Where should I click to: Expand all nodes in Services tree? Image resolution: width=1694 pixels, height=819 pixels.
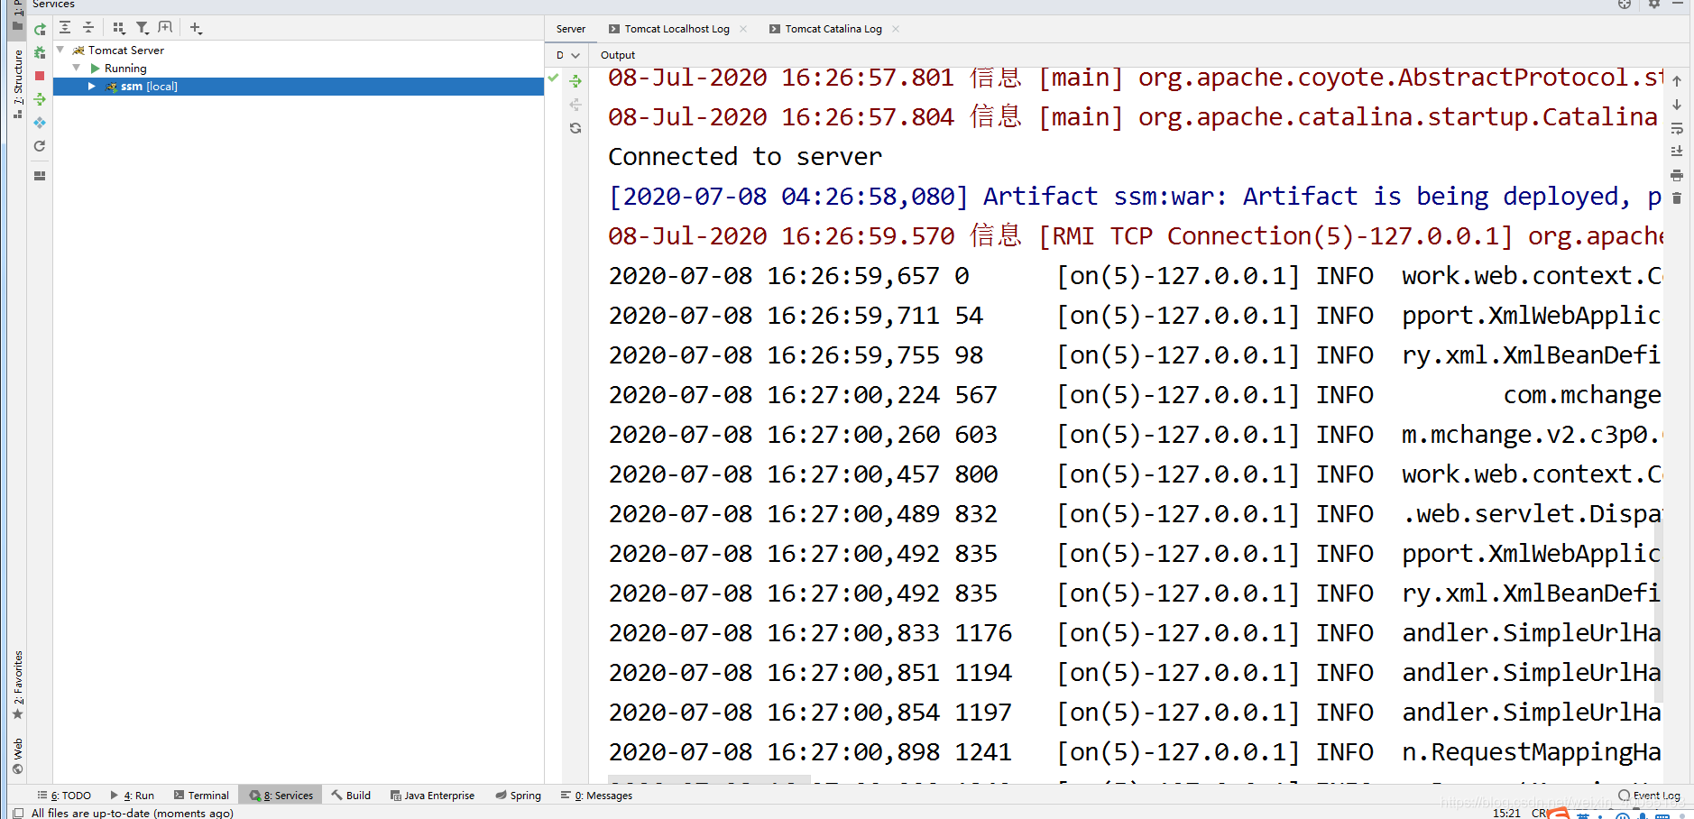[65, 28]
